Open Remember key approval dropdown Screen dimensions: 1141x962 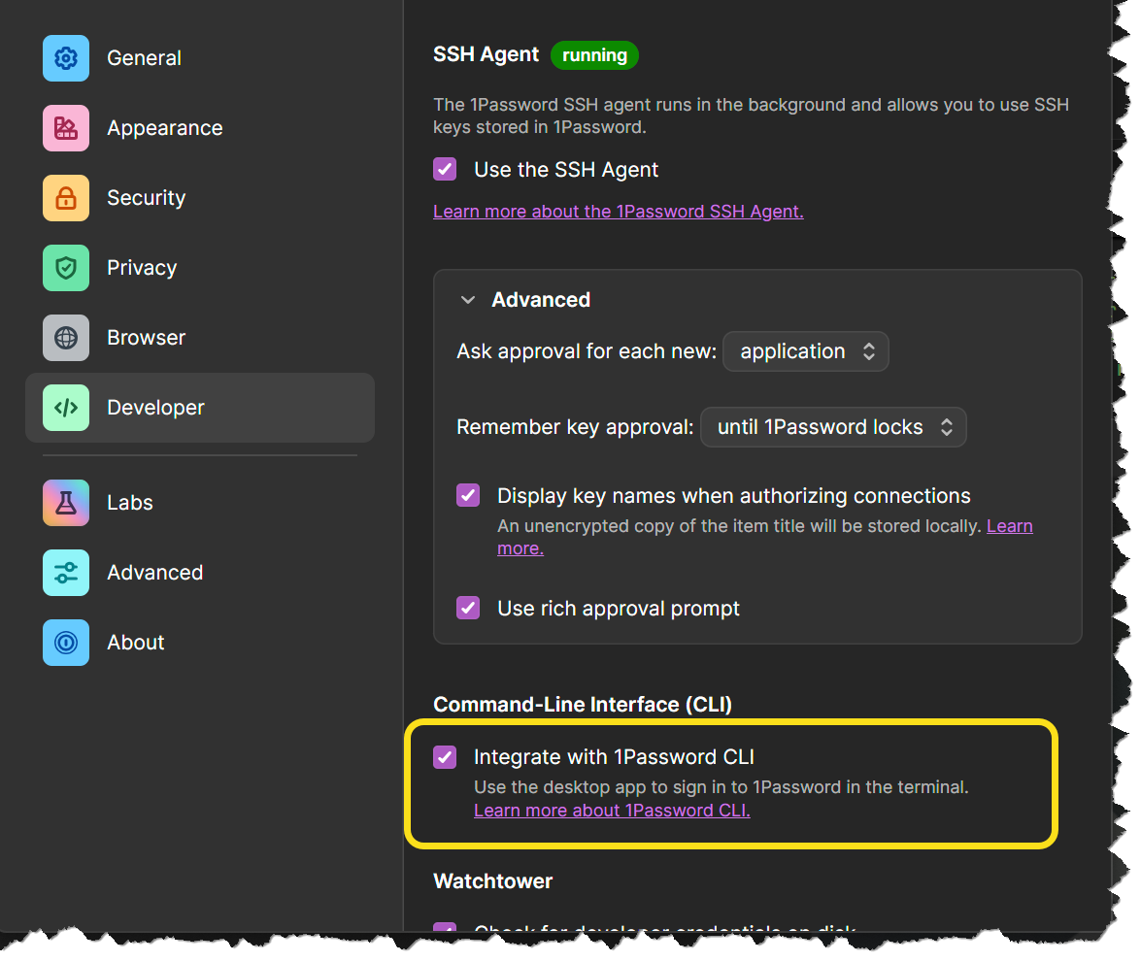pos(833,427)
